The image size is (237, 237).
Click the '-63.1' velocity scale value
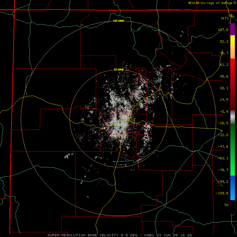click(223, 158)
